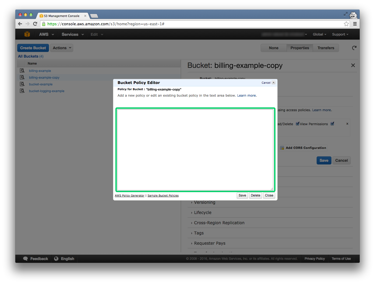Open the AWS Policy Generator link

point(130,196)
